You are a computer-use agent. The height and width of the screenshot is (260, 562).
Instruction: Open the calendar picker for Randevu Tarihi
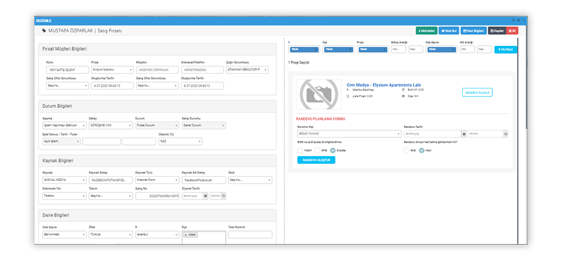coord(463,134)
